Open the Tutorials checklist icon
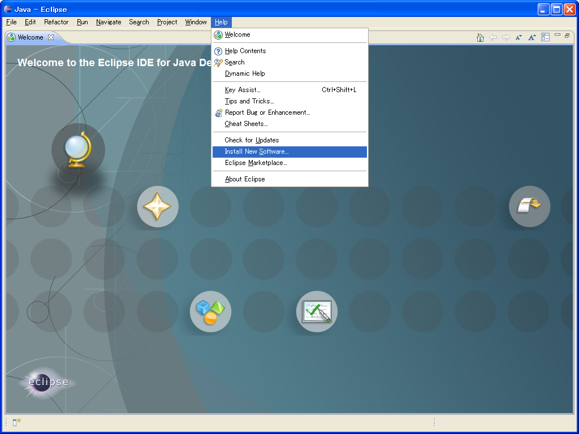The image size is (579, 434). (x=317, y=311)
